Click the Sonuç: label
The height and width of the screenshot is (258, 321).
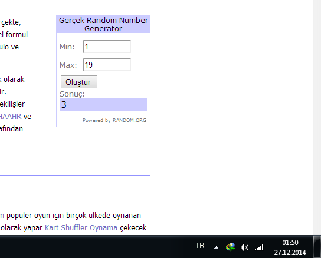coord(72,94)
